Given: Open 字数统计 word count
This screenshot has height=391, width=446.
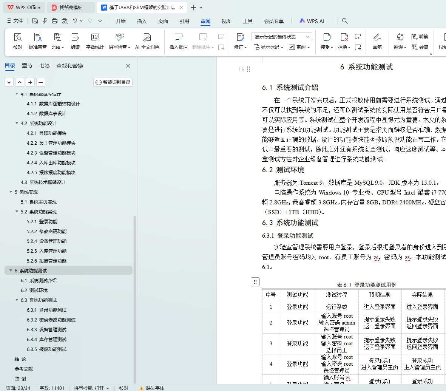Looking at the screenshot, I should point(95,41).
